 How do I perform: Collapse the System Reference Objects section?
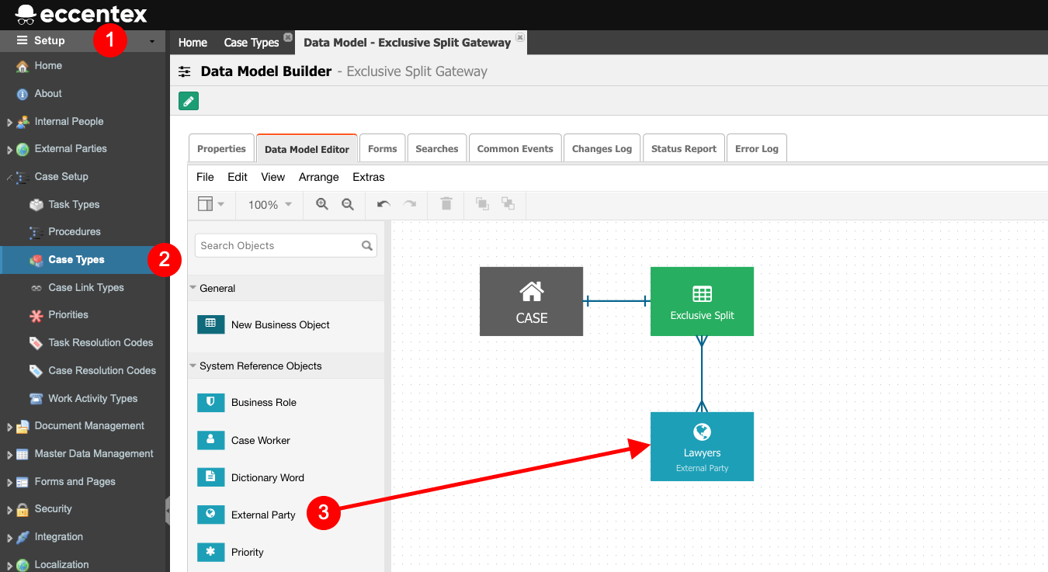[x=193, y=366]
